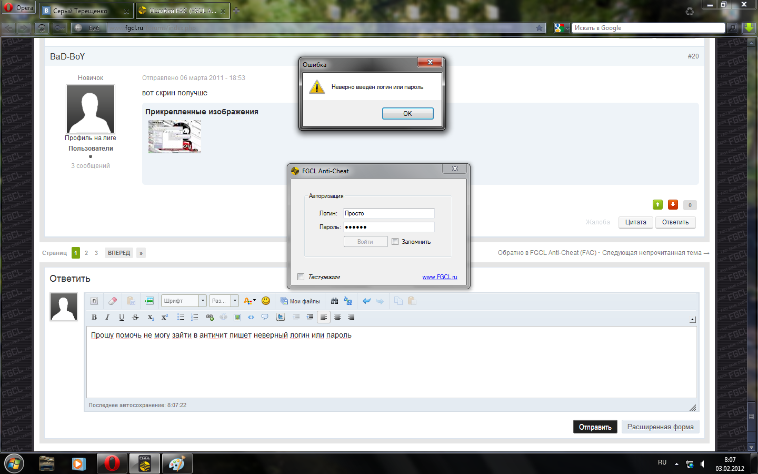758x474 pixels.
Task: Open Windows Start menu
Action: pyautogui.click(x=14, y=463)
